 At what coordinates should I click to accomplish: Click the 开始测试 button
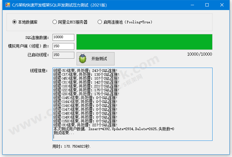pyautogui.click(x=95, y=59)
